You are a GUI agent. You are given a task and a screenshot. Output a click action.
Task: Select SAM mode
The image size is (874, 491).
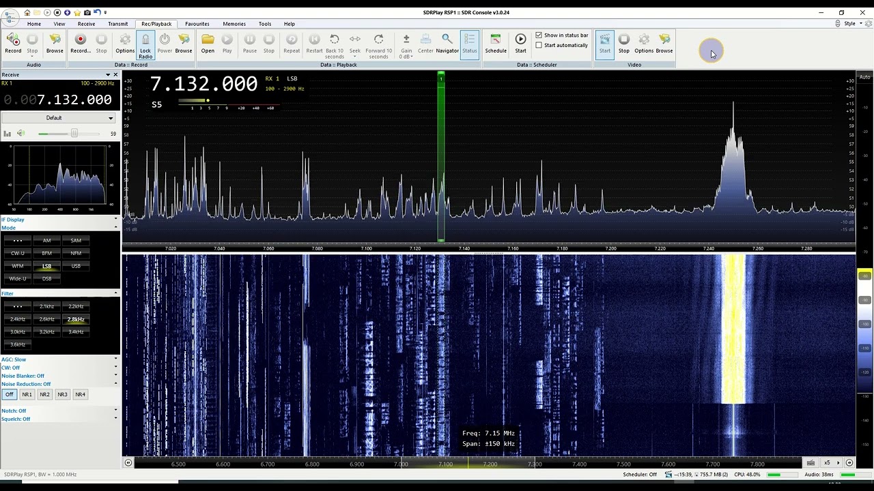pos(76,240)
